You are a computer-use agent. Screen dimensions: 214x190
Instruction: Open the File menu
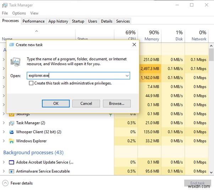click(x=5, y=13)
